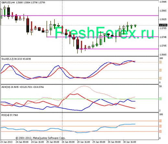This screenshot has width=168, height=144.
Task: Click the 28 Jan 00:00 time label
Action: tap(68, 142)
